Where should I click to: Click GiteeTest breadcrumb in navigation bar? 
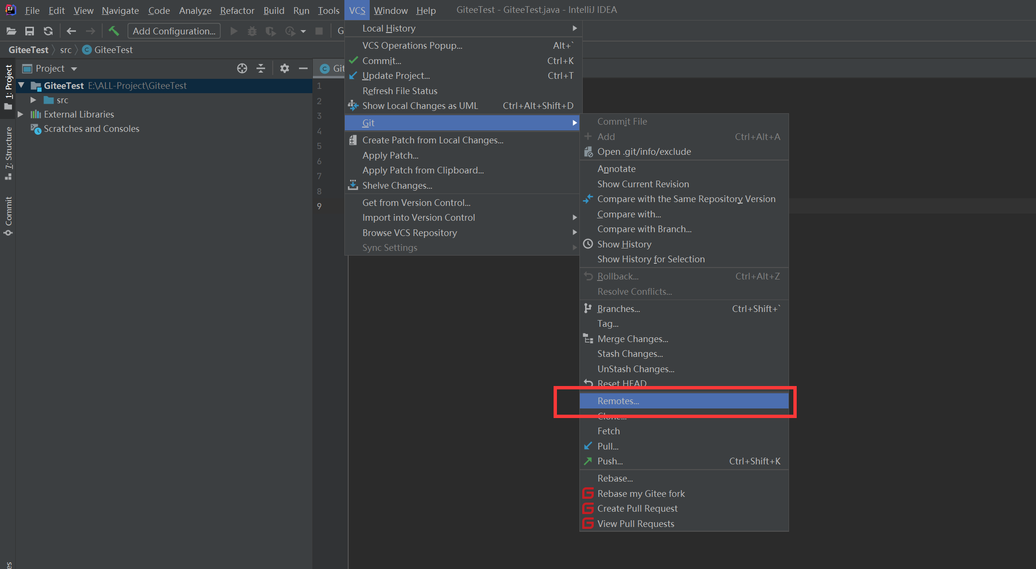28,50
